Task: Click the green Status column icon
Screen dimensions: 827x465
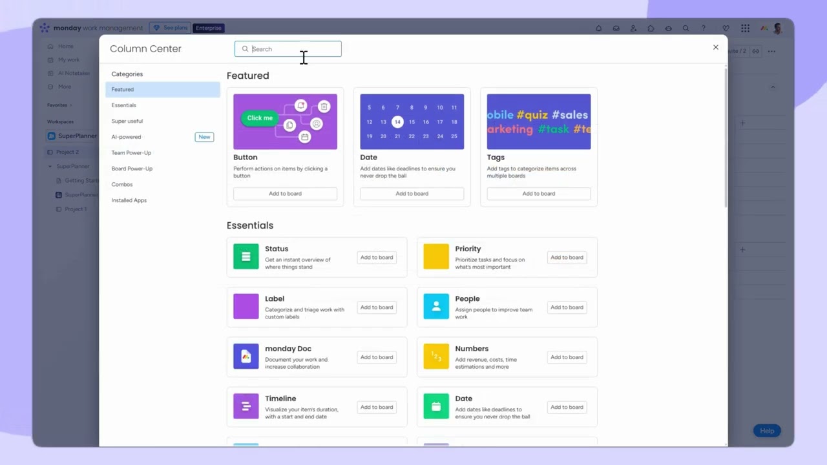Action: pyautogui.click(x=246, y=256)
